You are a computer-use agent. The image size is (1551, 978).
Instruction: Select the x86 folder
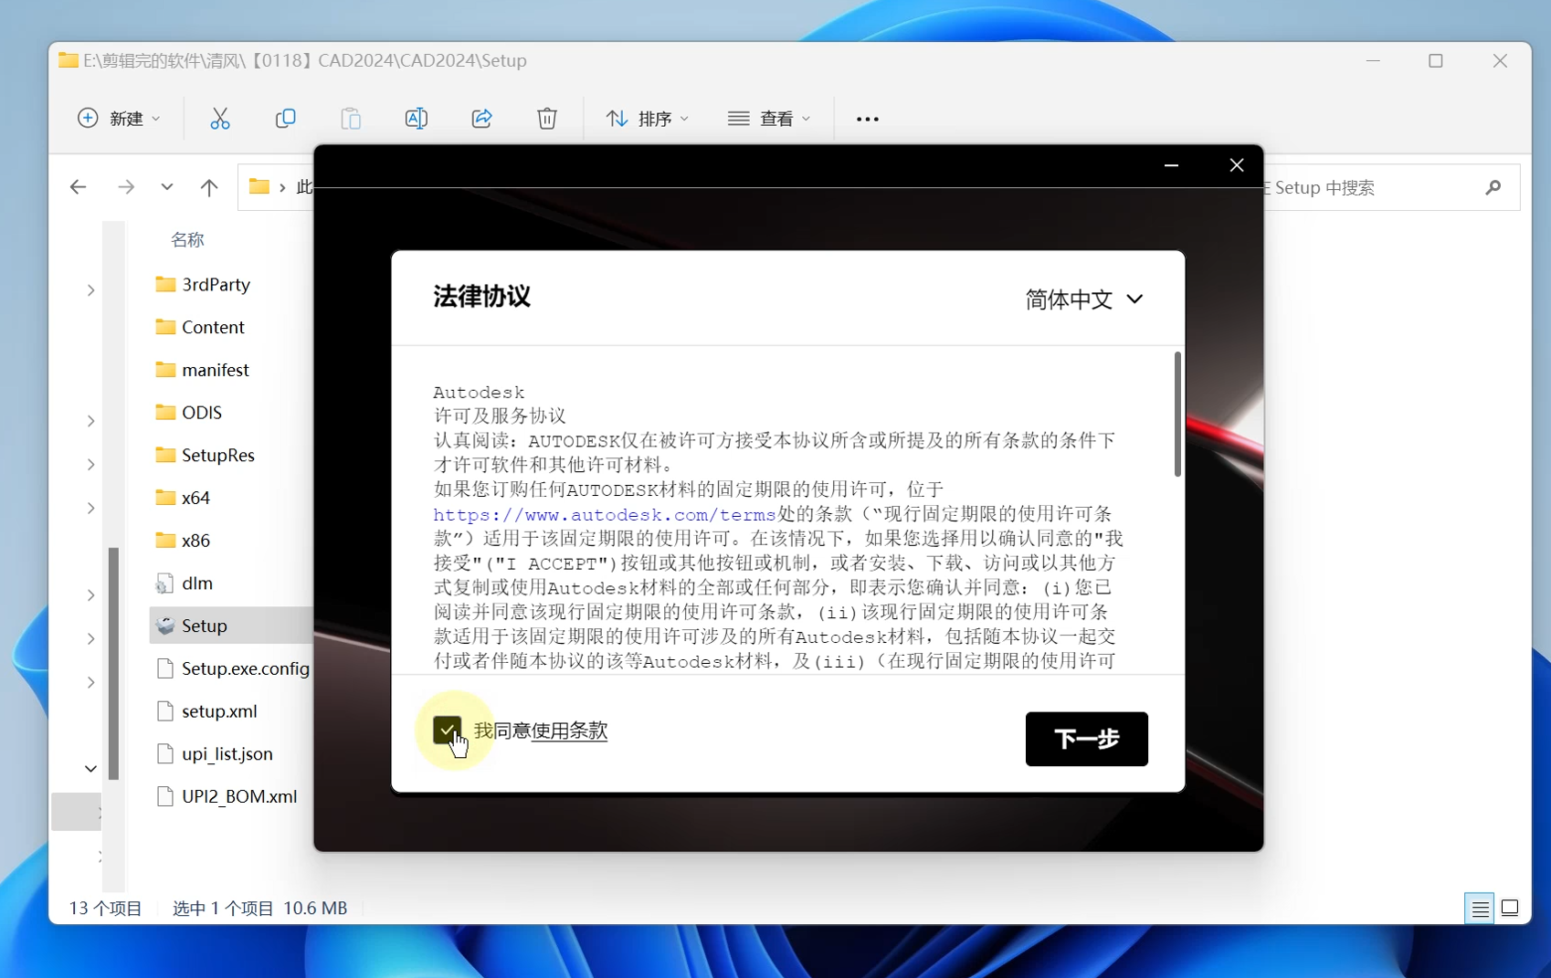195,541
